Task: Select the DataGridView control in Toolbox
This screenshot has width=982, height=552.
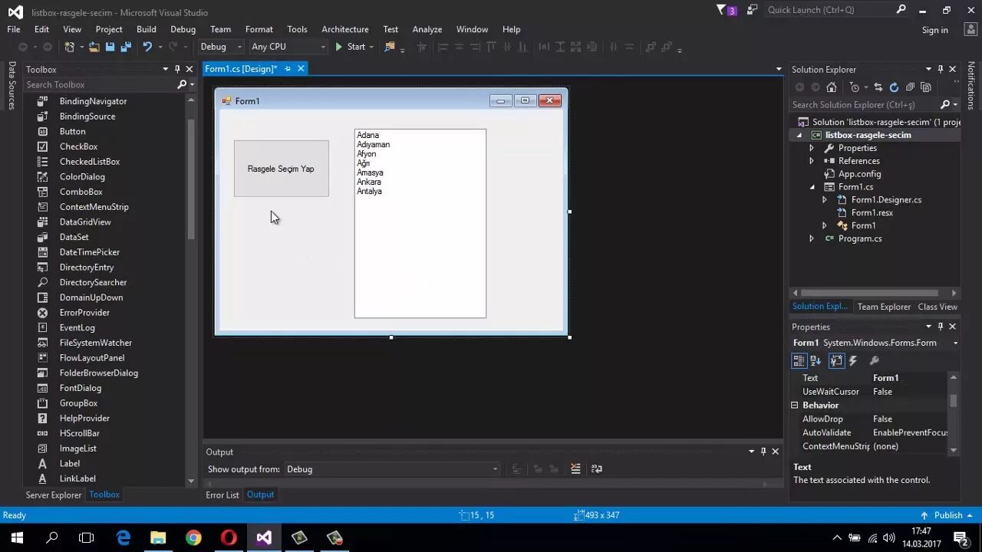Action: pos(85,222)
